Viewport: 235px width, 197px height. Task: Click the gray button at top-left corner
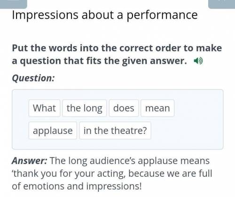[x=14, y=4]
